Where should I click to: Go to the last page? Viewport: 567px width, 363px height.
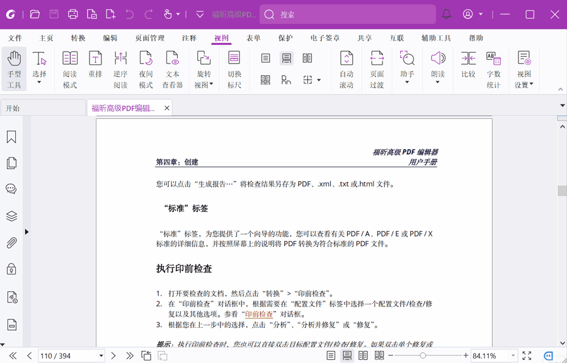click(x=130, y=356)
